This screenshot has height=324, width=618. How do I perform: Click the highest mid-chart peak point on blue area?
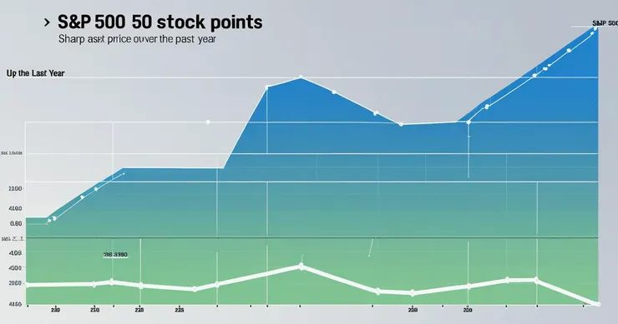coord(301,77)
